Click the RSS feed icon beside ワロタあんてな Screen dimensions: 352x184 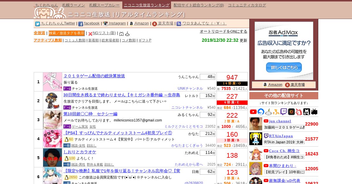pos(179,24)
